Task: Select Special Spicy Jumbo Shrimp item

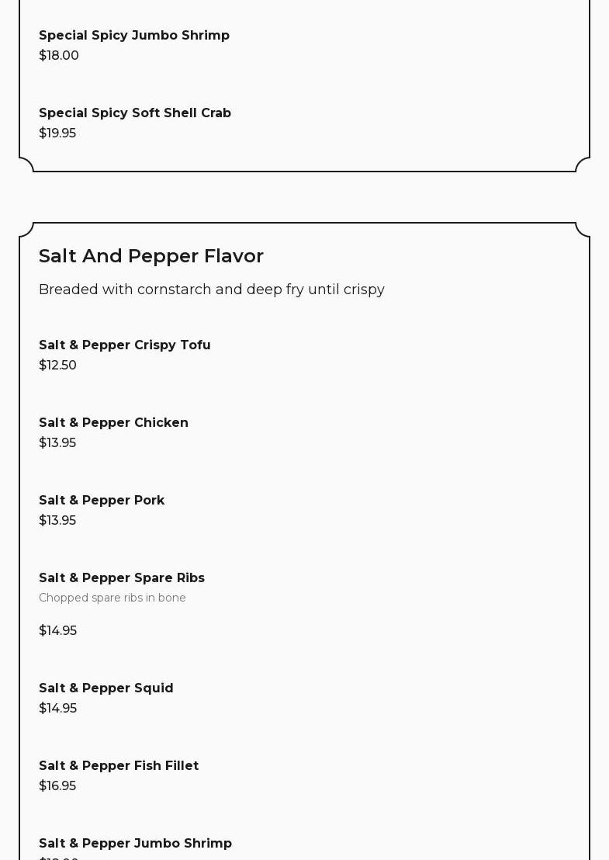Action: pyautogui.click(x=134, y=35)
